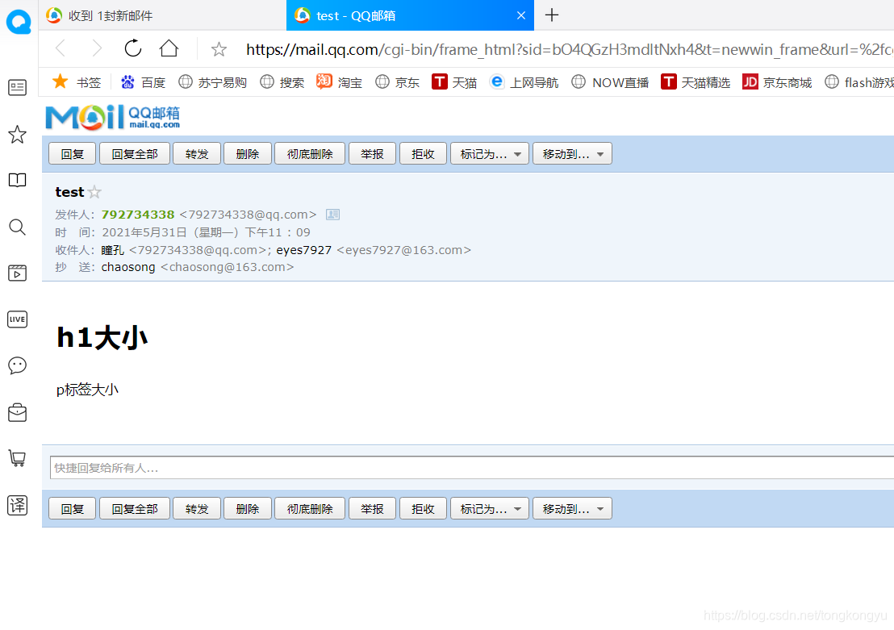Viewport: 894px width, 630px height.
Task: Click sender name 792734338
Action: click(138, 215)
